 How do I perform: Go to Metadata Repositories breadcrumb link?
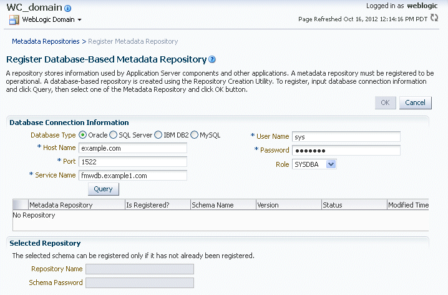pos(46,41)
